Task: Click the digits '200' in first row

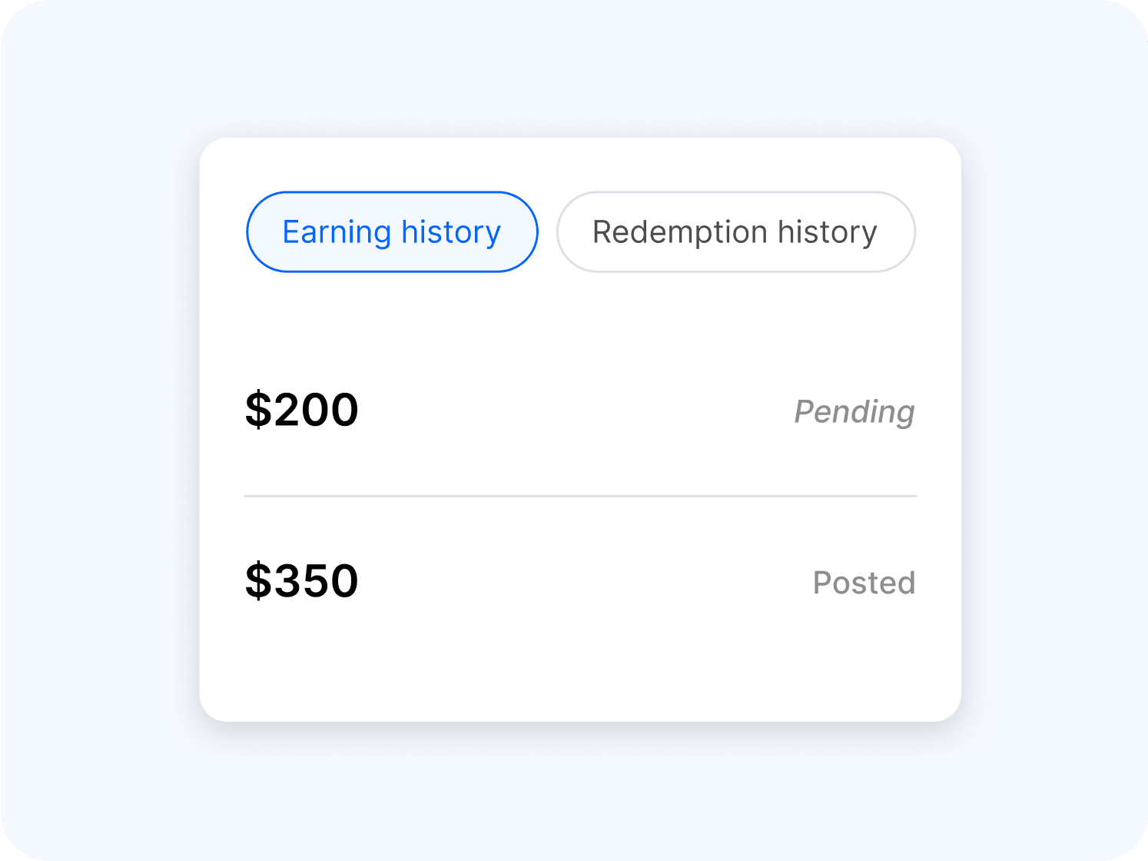Action: 316,410
